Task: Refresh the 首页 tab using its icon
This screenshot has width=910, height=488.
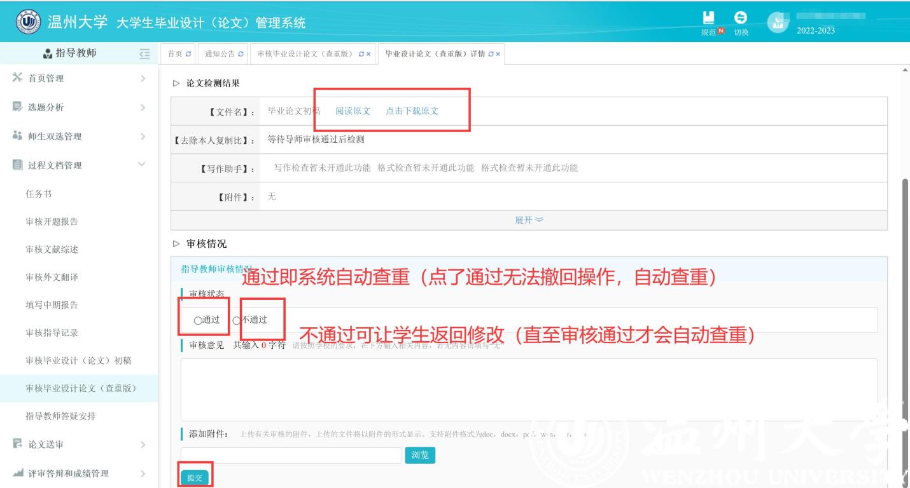Action: tap(188, 54)
